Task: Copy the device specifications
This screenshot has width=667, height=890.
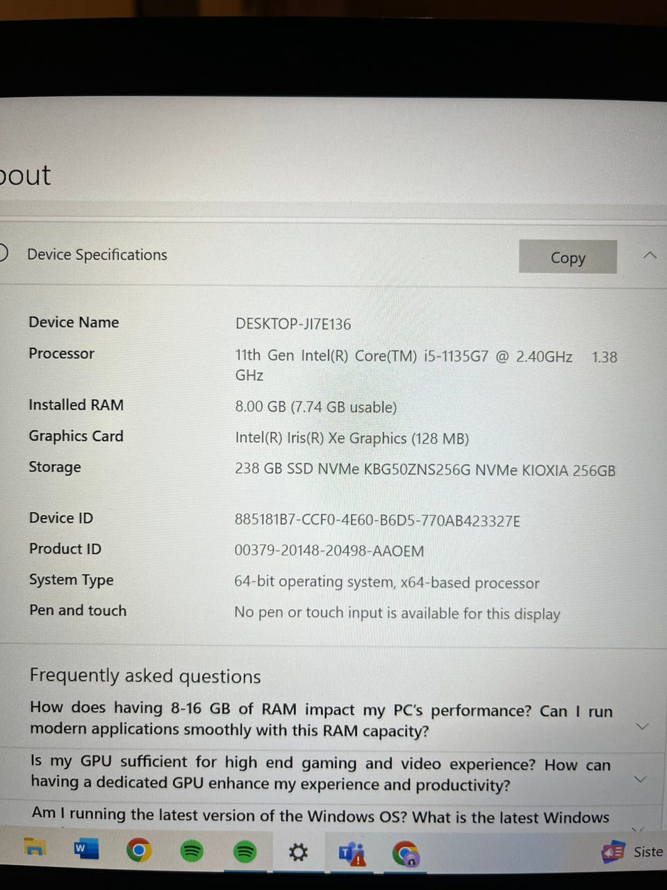Action: (568, 257)
